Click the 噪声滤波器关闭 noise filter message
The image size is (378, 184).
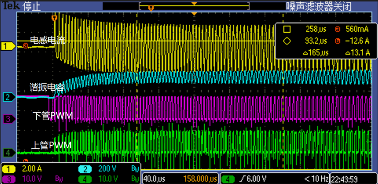[319, 6]
